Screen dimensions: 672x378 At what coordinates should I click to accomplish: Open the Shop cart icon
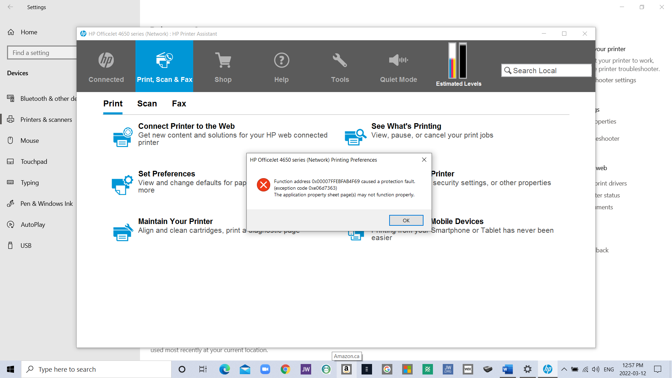pyautogui.click(x=223, y=60)
